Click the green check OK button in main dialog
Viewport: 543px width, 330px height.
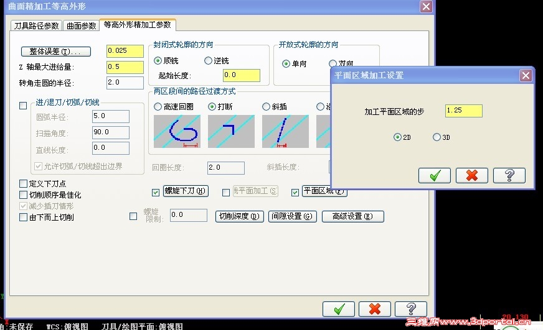tap(339, 309)
